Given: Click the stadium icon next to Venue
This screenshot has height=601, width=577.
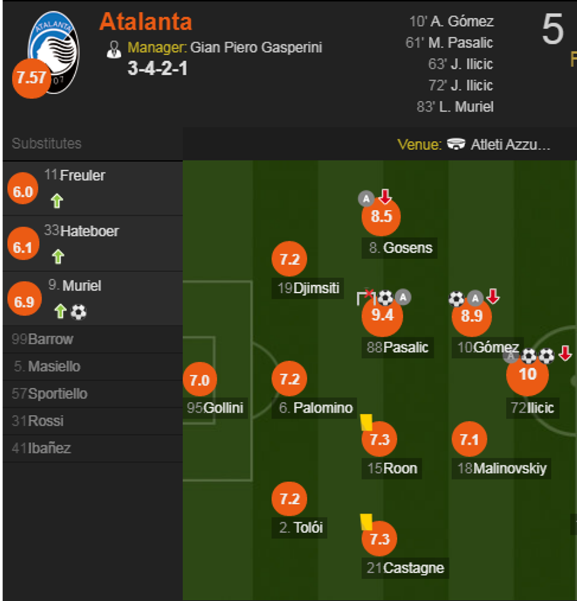Looking at the screenshot, I should [x=456, y=144].
